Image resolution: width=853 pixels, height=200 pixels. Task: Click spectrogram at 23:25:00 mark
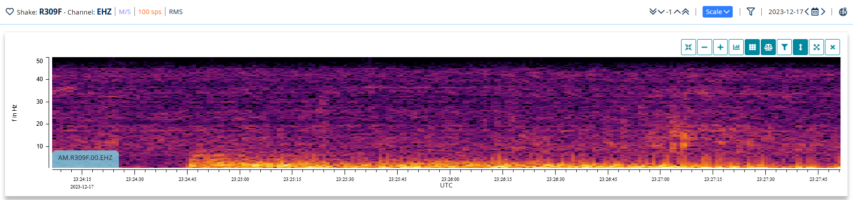pyautogui.click(x=240, y=113)
